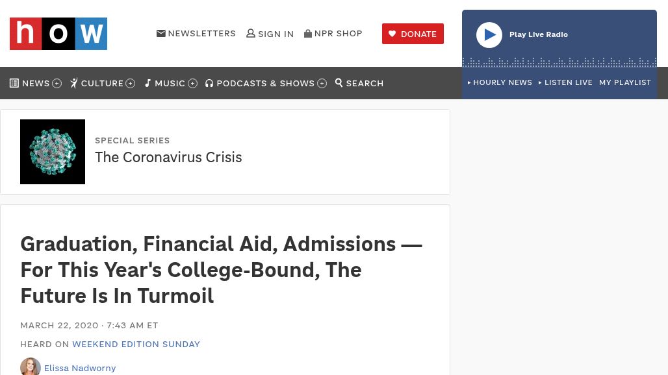Expand the Music menu plus icon

point(193,84)
